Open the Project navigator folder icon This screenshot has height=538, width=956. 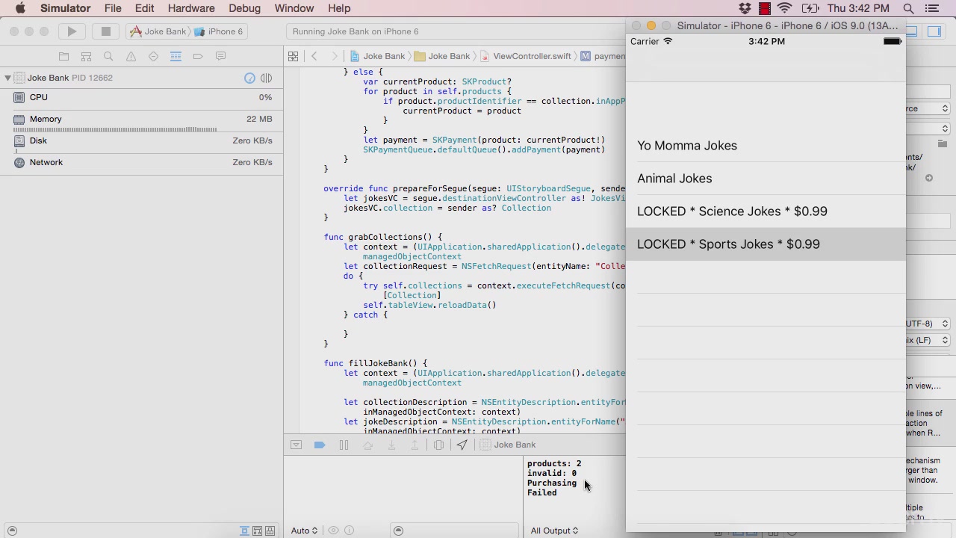pyautogui.click(x=63, y=56)
